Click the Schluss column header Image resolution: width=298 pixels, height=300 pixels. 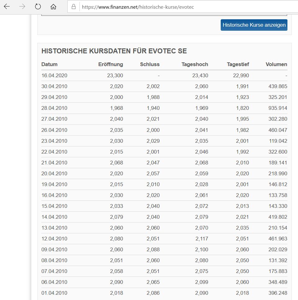click(x=150, y=64)
